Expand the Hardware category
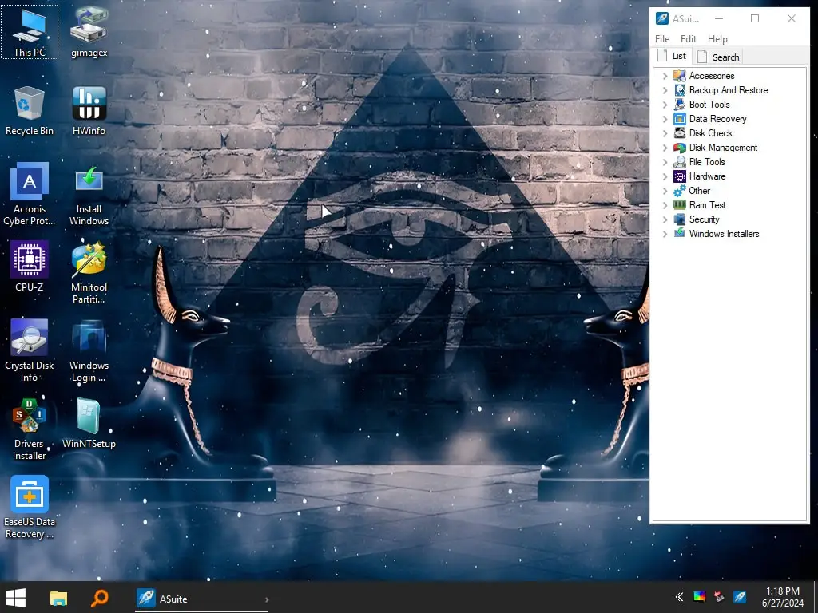 pos(665,176)
